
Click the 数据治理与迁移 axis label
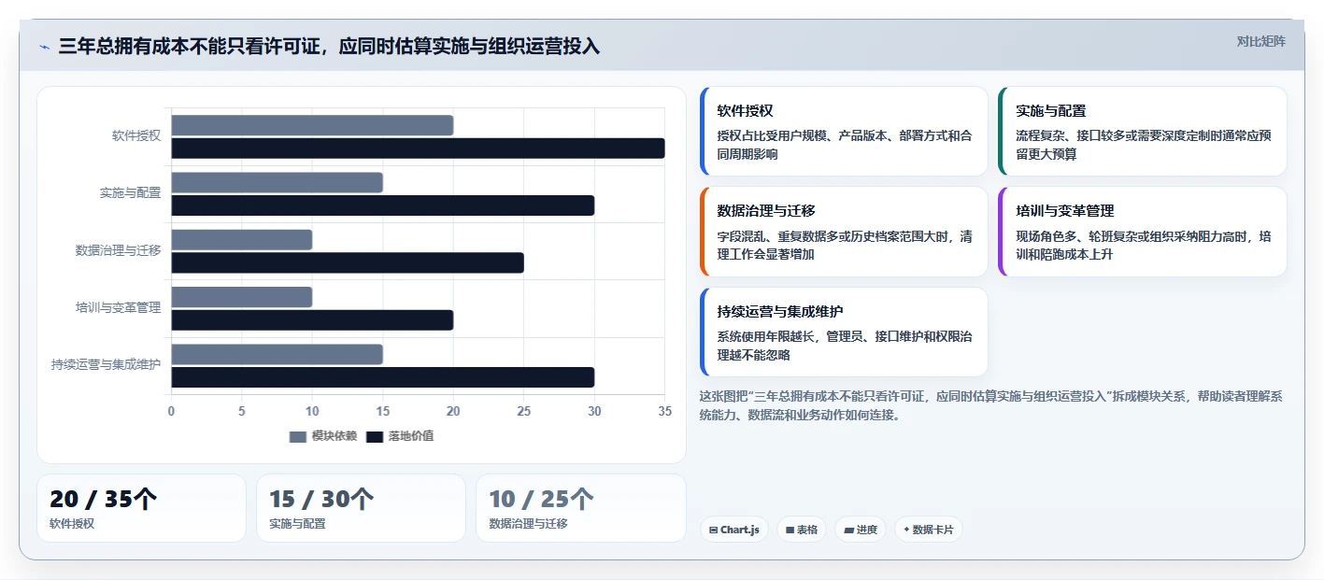coord(118,250)
